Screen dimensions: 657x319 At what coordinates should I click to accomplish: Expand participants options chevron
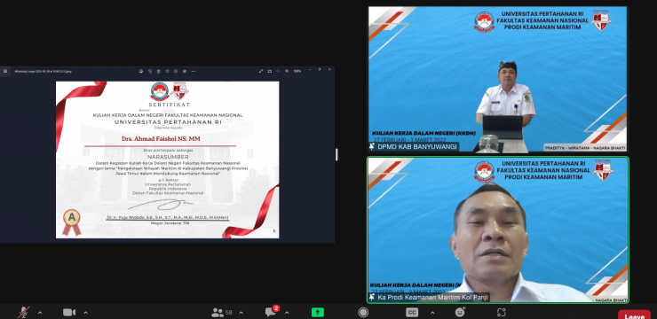241,312
